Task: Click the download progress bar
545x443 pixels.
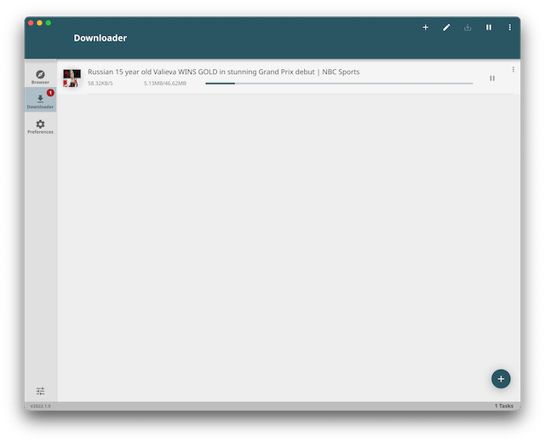Action: click(x=339, y=83)
